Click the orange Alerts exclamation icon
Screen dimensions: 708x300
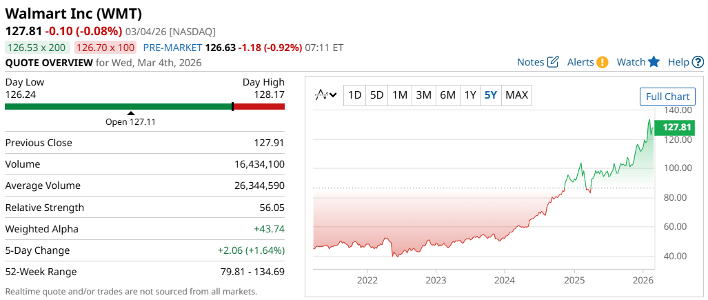[x=603, y=62]
